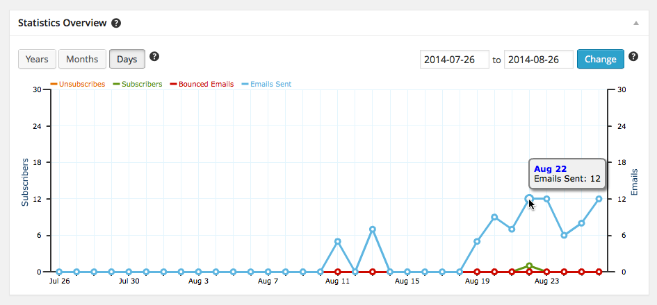657x305 pixels.
Task: Click the Aug 7 x-axis label
Action: pyautogui.click(x=268, y=281)
